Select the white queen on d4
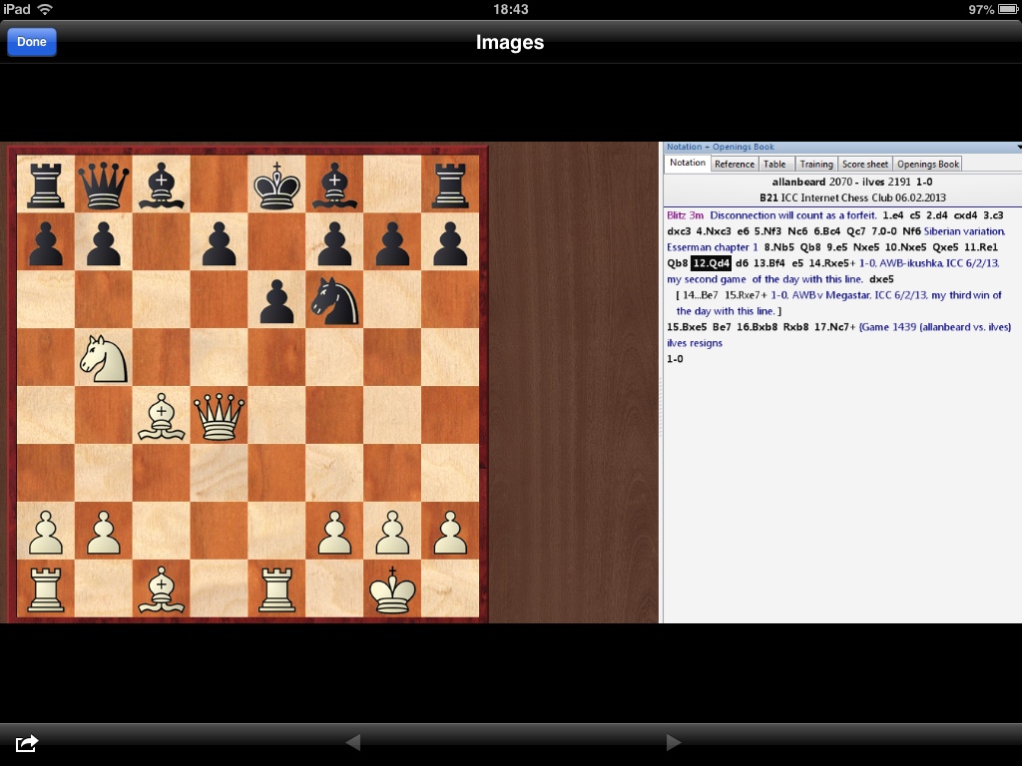 (x=220, y=415)
